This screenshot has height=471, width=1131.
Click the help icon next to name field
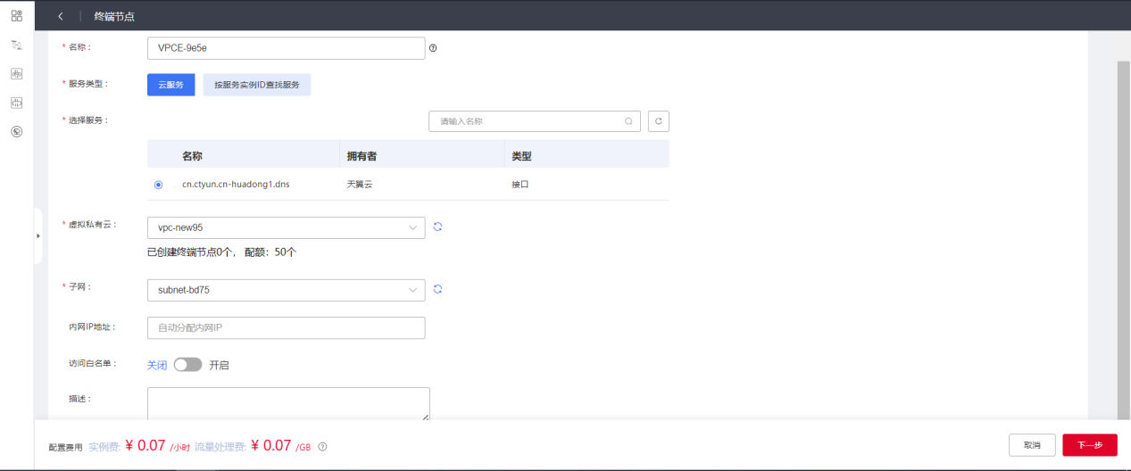coord(433,48)
